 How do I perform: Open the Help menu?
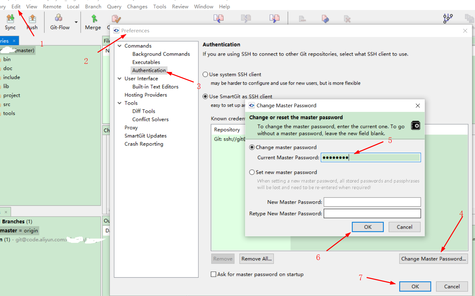coord(224,7)
